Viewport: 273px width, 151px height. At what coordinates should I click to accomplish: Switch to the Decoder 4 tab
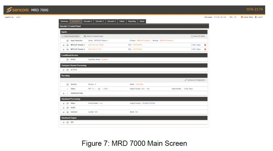click(111, 21)
